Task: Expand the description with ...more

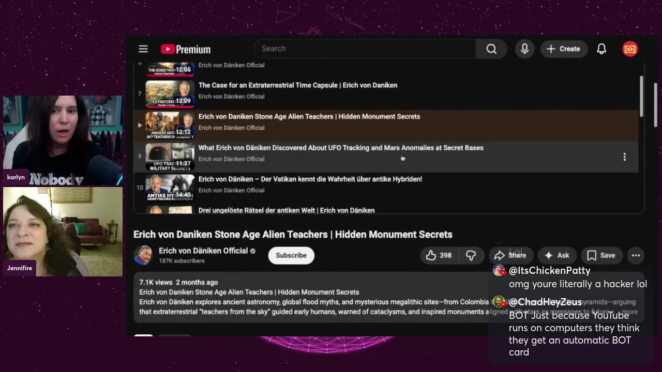Action: click(x=628, y=312)
